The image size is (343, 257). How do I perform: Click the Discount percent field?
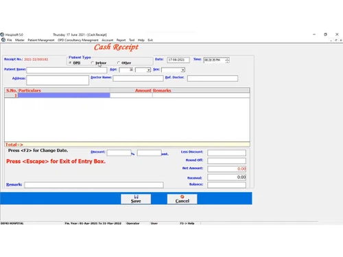[119, 153]
